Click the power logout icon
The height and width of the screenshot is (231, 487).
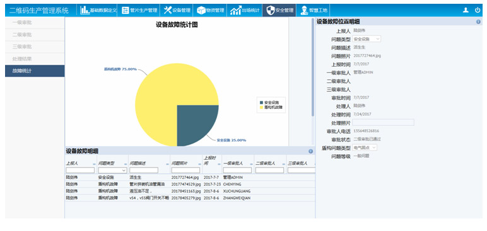478,10
